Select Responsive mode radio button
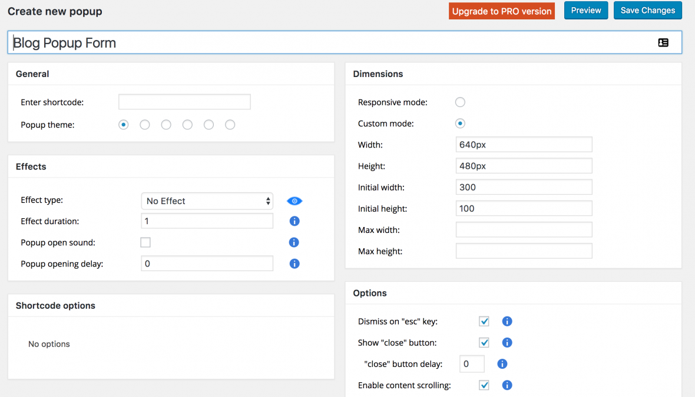 pyautogui.click(x=460, y=102)
